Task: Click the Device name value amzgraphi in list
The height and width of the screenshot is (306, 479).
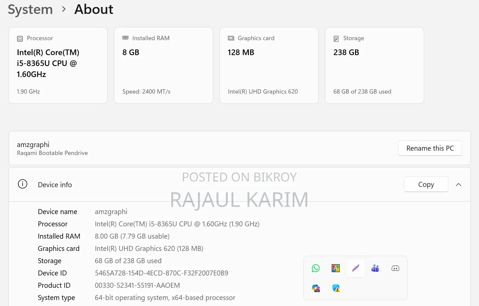Action: click(111, 212)
